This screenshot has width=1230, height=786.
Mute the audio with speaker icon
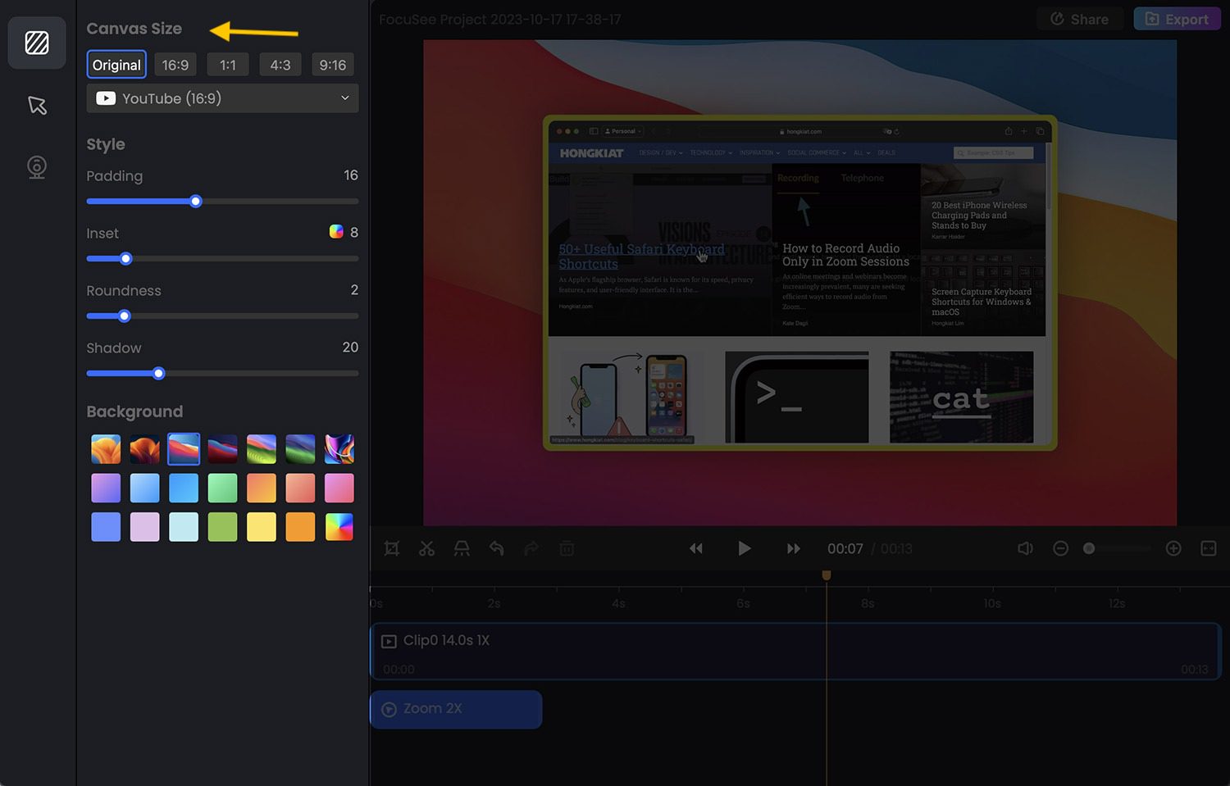pyautogui.click(x=1025, y=548)
